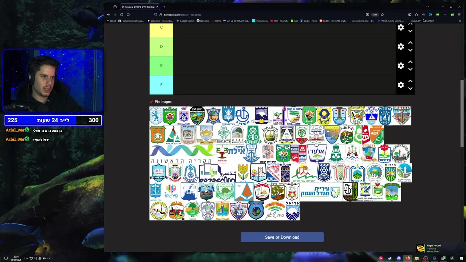Viewport: 466px width, 262px height.
Task: Move tier E row down
Action: click(410, 70)
